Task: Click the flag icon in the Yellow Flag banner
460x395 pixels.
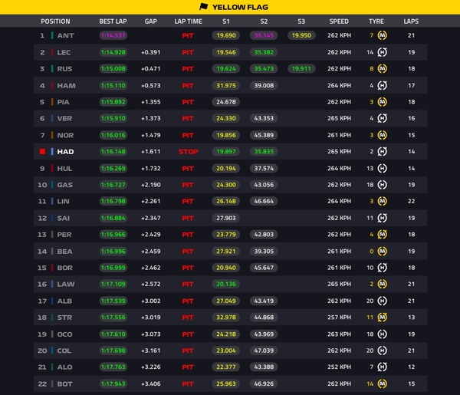Action: [x=203, y=7]
